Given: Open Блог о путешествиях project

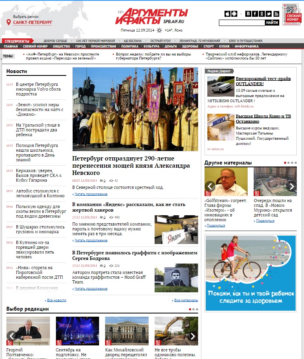Looking at the screenshot, I should point(246,41).
